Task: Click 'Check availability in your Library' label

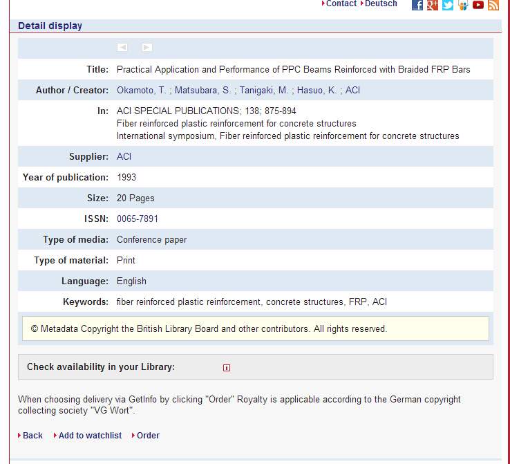Action: [101, 366]
